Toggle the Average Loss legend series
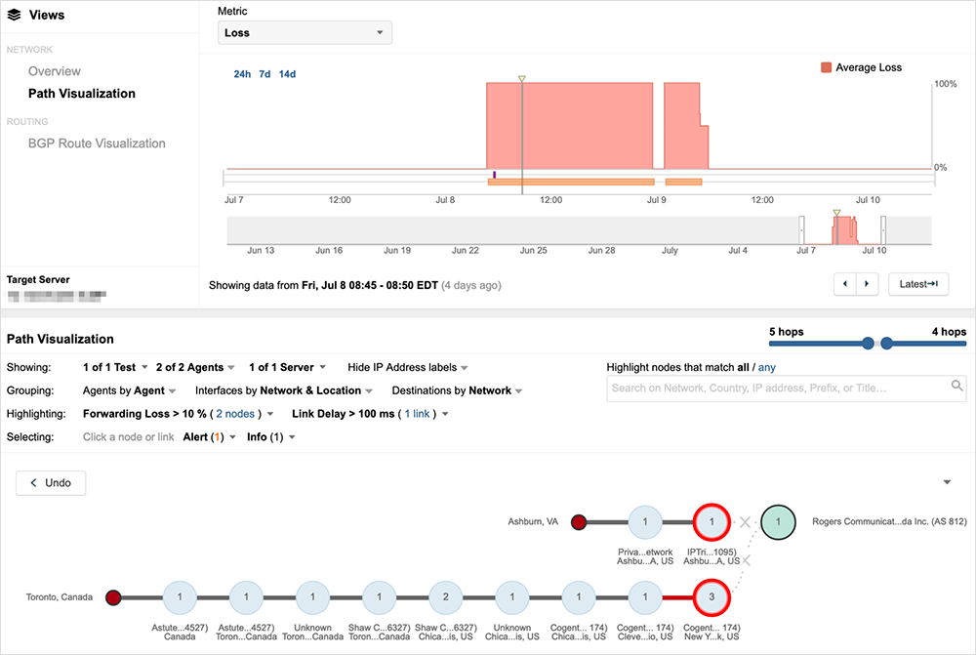The width and height of the screenshot is (976, 655). tap(862, 67)
